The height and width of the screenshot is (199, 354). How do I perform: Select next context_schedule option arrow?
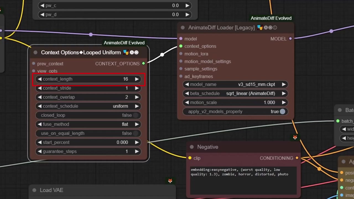pos(137,106)
